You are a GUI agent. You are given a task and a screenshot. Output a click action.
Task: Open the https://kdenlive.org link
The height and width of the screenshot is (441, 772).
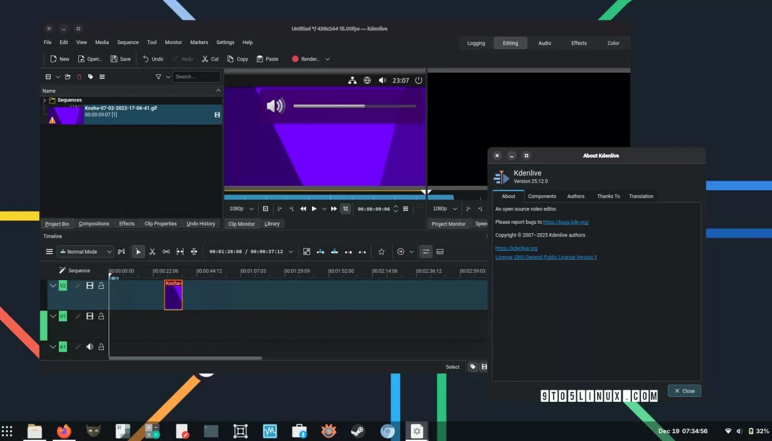pos(516,248)
